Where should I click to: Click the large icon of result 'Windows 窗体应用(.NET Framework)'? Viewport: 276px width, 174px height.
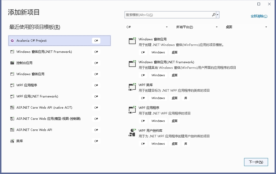pyautogui.click(x=132, y=64)
